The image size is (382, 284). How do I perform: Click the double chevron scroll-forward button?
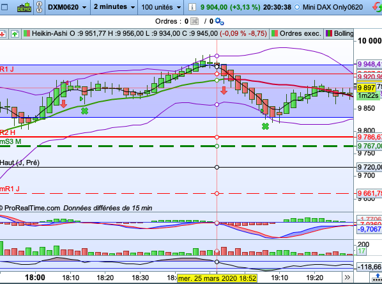tap(347, 278)
